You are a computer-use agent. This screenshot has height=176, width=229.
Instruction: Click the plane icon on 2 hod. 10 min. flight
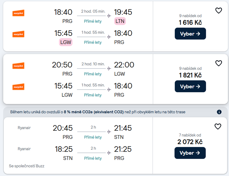pyautogui.click(x=109, y=68)
